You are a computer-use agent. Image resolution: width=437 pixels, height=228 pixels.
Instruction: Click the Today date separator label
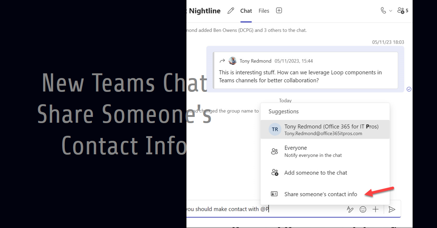[x=285, y=101]
